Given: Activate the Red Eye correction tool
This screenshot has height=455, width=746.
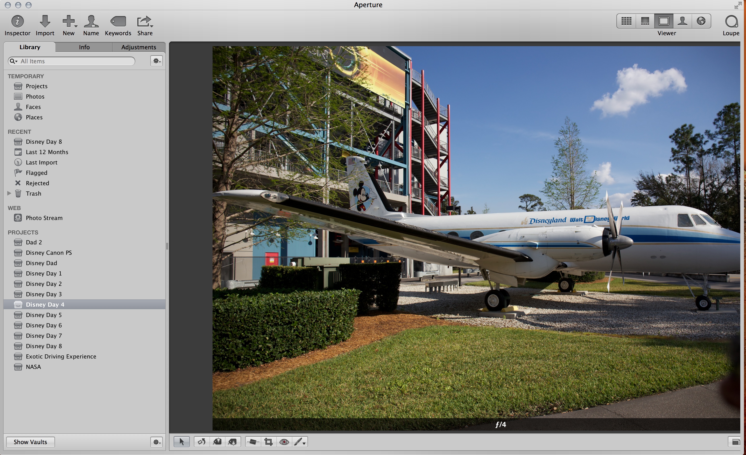Looking at the screenshot, I should [284, 442].
